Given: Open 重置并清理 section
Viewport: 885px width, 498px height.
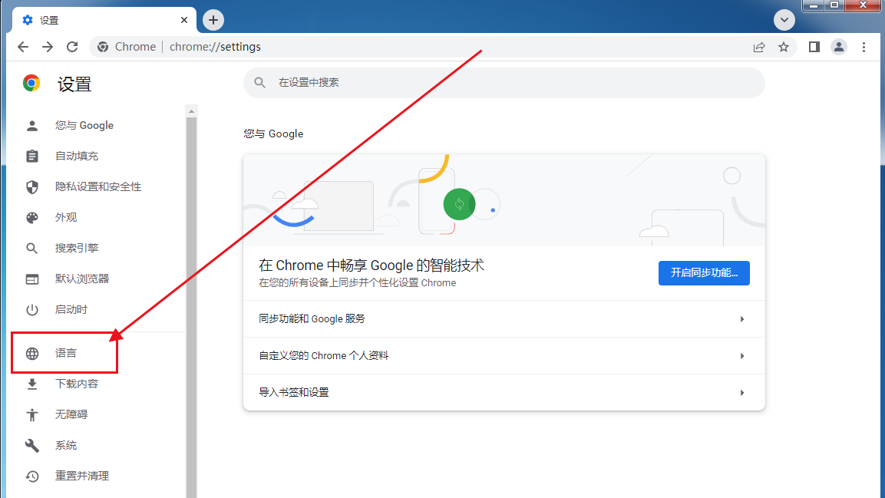Looking at the screenshot, I should (82, 476).
